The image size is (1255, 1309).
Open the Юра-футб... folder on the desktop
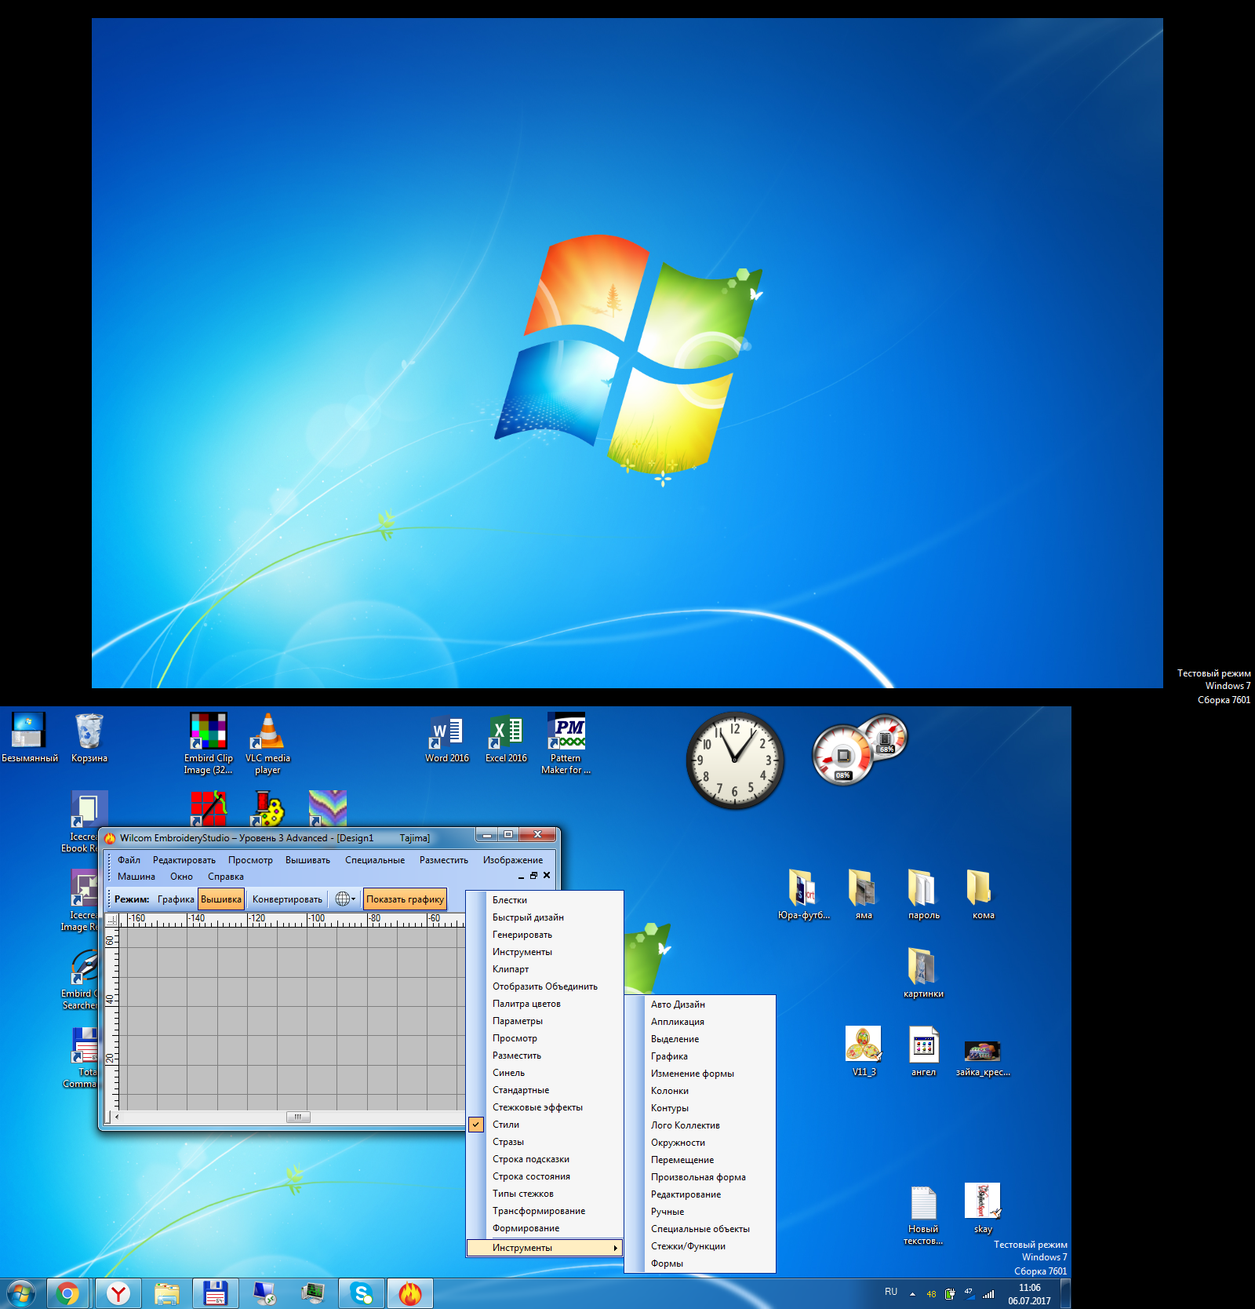pos(803,895)
